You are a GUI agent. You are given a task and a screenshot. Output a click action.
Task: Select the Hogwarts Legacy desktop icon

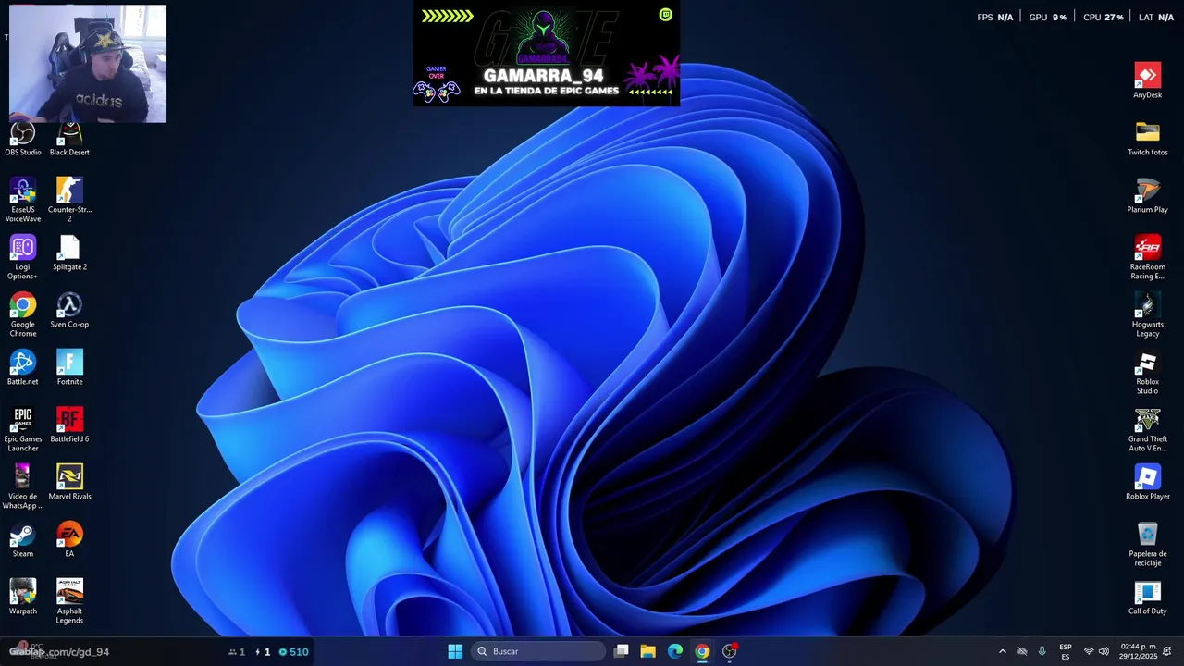click(x=1148, y=314)
